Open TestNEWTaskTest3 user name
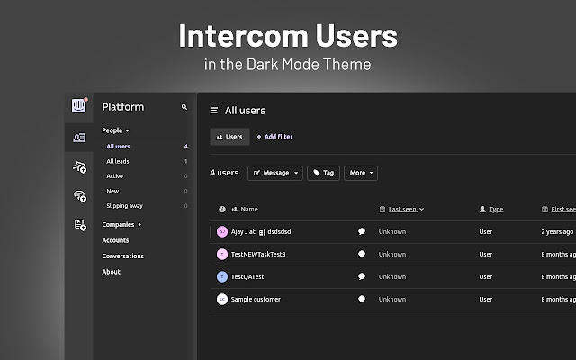The image size is (576, 360). tap(258, 254)
